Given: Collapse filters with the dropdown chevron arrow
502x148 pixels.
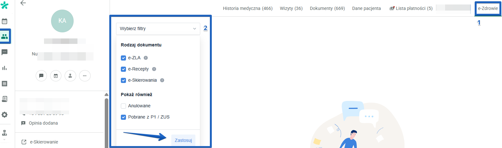Looking at the screenshot, I should click(x=194, y=29).
